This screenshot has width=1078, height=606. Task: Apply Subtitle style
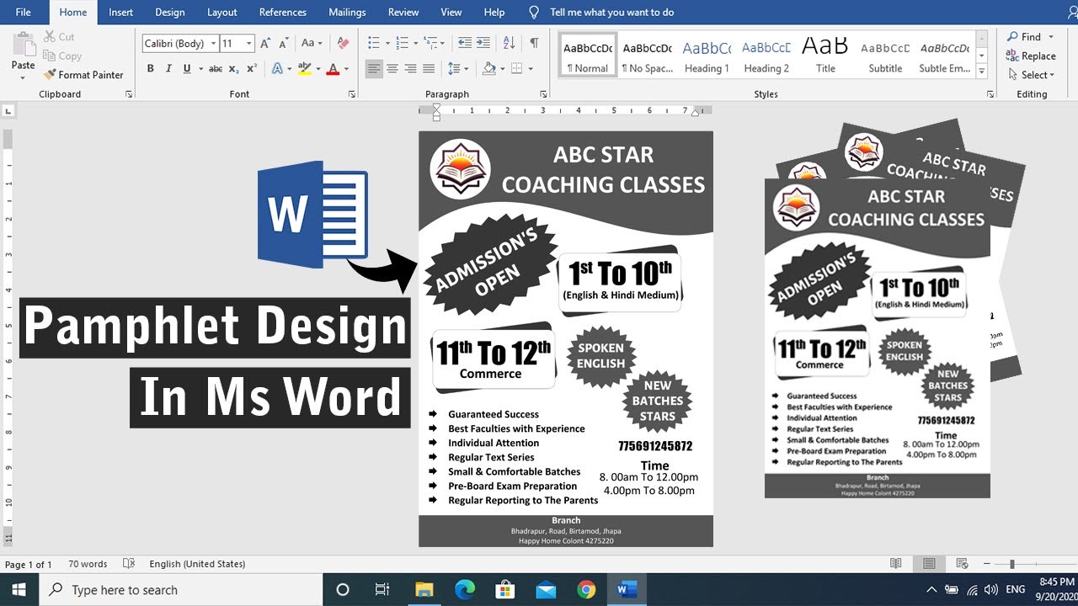885,56
